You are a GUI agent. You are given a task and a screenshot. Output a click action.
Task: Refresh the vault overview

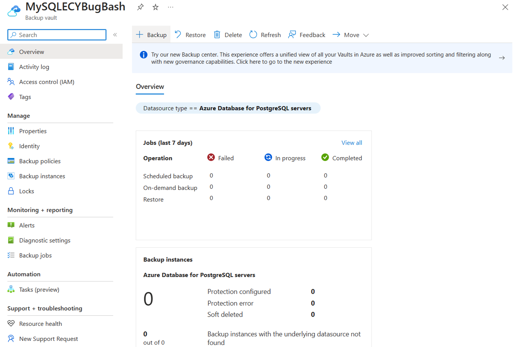click(265, 35)
